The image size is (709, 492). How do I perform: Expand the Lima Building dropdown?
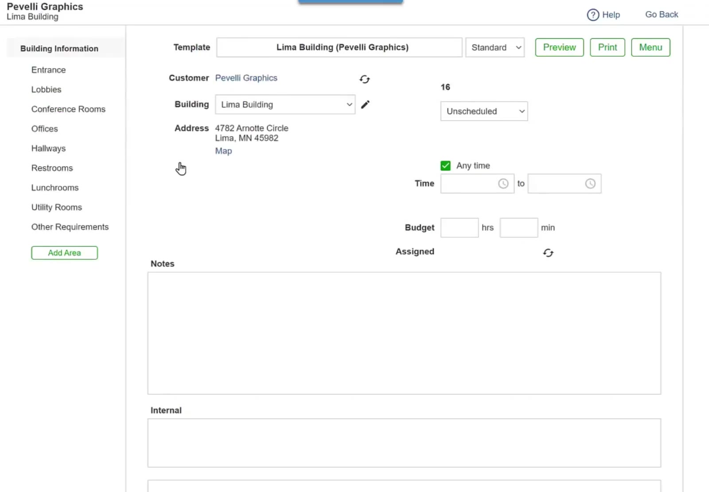pyautogui.click(x=285, y=104)
